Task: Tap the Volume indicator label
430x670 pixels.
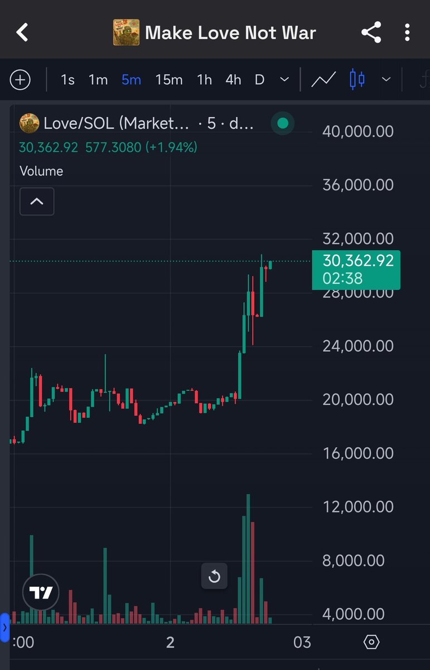Action: [x=41, y=171]
